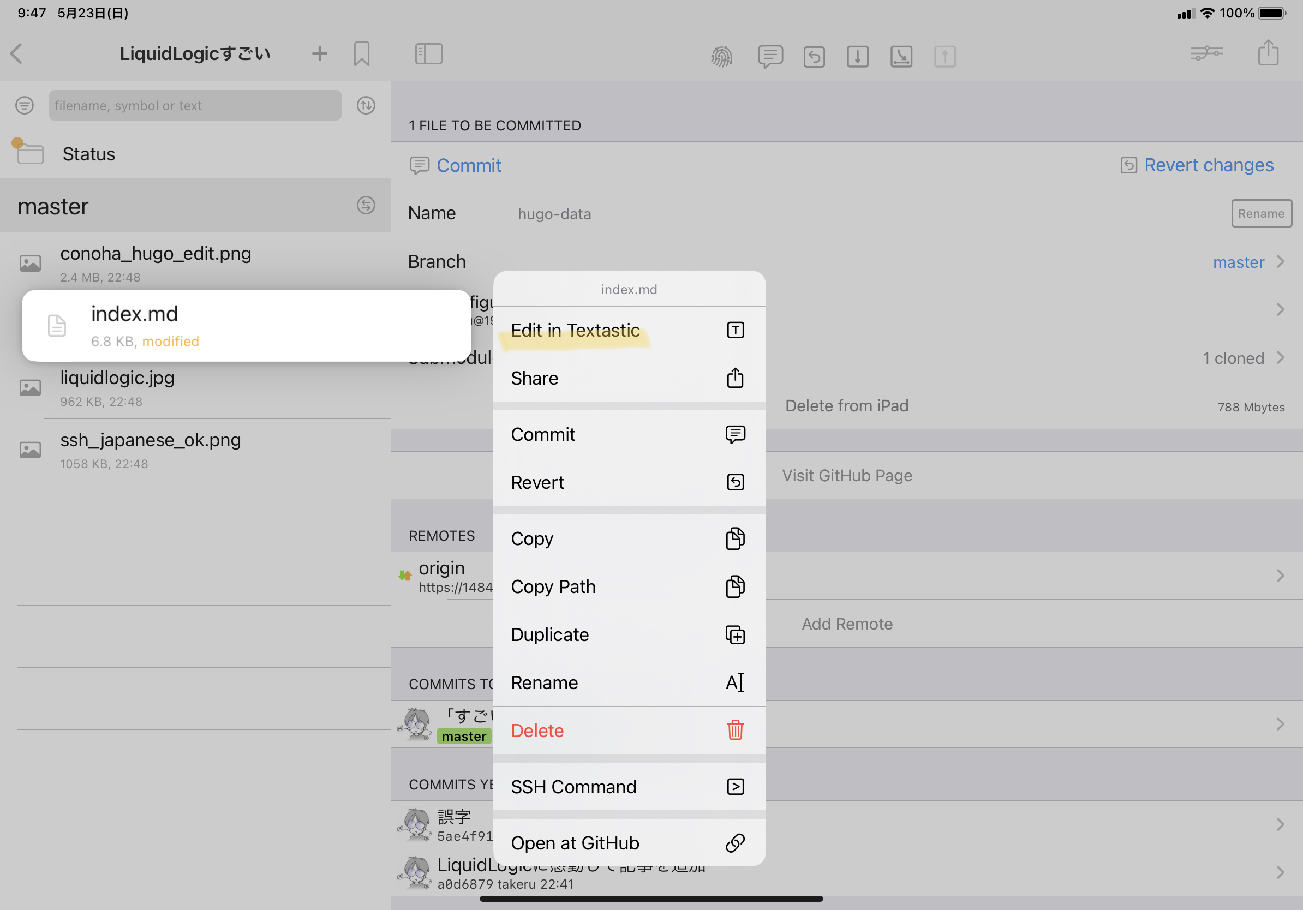
Task: Expand the Branch master chevron row
Action: tap(1279, 261)
